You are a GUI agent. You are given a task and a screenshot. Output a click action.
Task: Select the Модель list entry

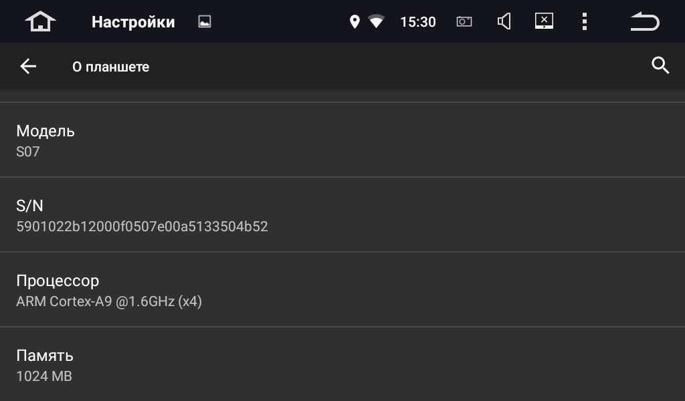(342, 140)
